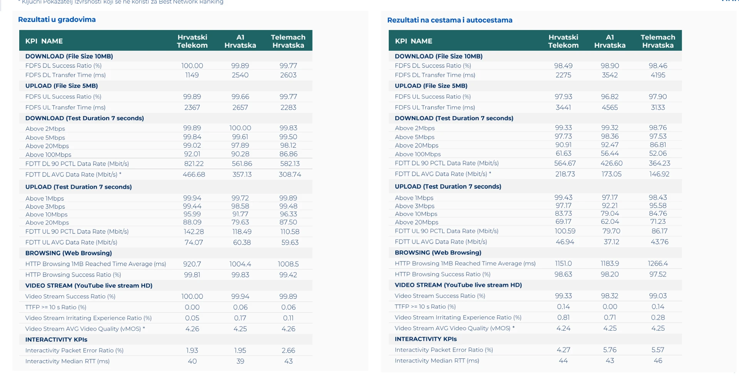Select the A1 Hrvatska header in the gradovima table
Screen dimensions: 739x378
pyautogui.click(x=240, y=41)
